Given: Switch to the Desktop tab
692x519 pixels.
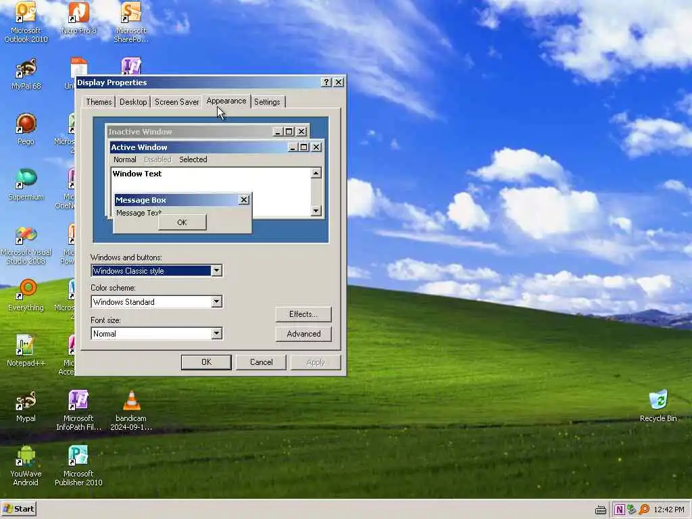Looking at the screenshot, I should coord(133,102).
